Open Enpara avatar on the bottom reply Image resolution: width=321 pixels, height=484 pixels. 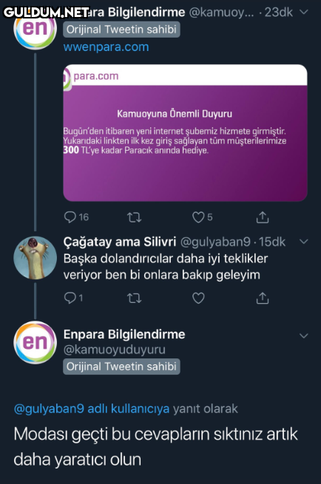click(35, 343)
